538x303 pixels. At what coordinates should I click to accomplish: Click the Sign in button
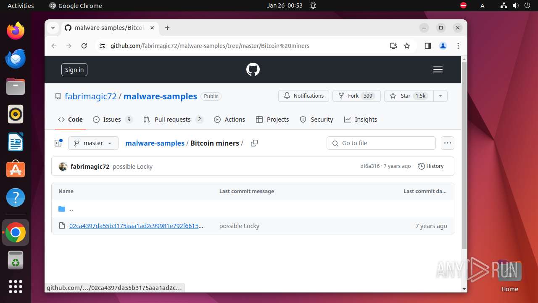click(74, 69)
